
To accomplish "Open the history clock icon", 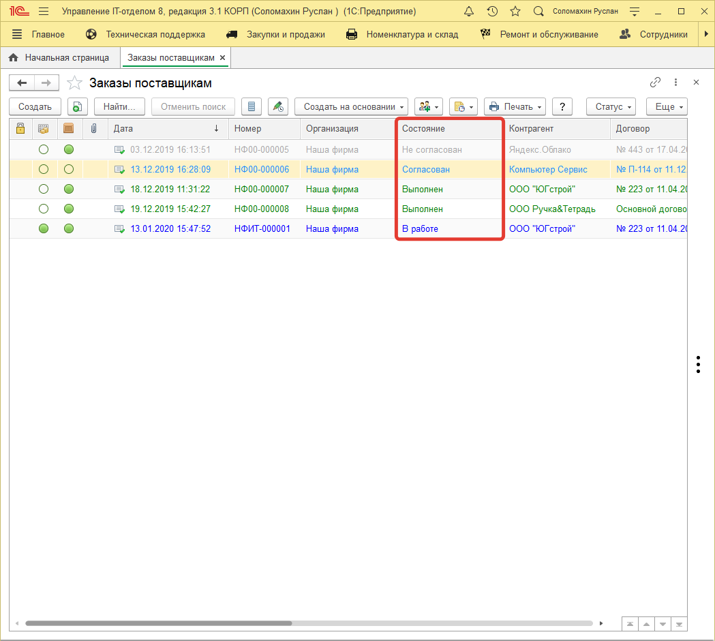I will pos(492,12).
